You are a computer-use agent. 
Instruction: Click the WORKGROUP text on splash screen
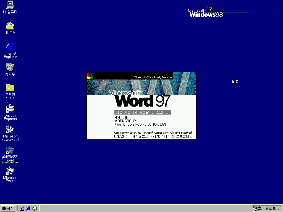(125, 121)
